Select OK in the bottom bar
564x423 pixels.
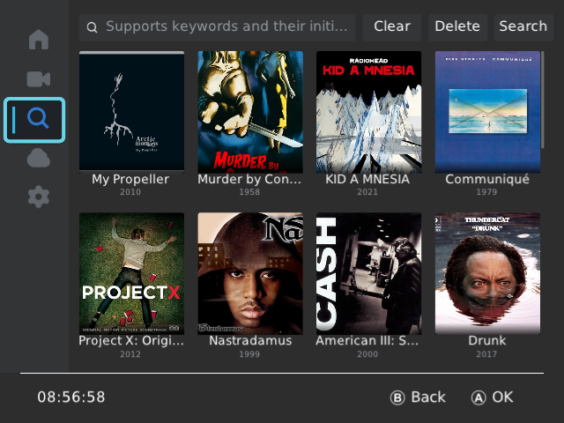[x=492, y=397]
